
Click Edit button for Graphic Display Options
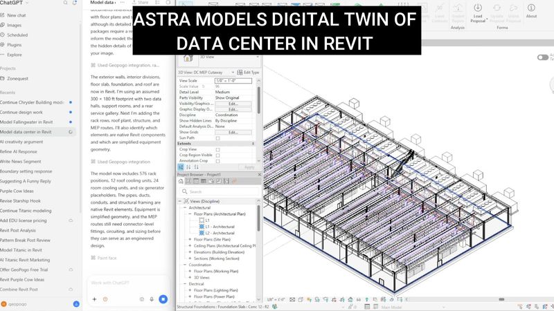tap(233, 109)
